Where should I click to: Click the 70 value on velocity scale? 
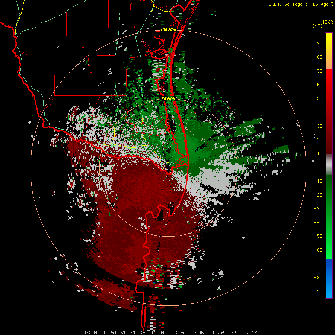click(x=320, y=71)
